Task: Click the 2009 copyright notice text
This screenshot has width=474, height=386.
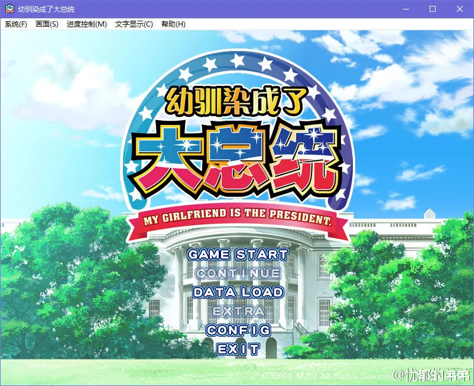Action: point(326,376)
